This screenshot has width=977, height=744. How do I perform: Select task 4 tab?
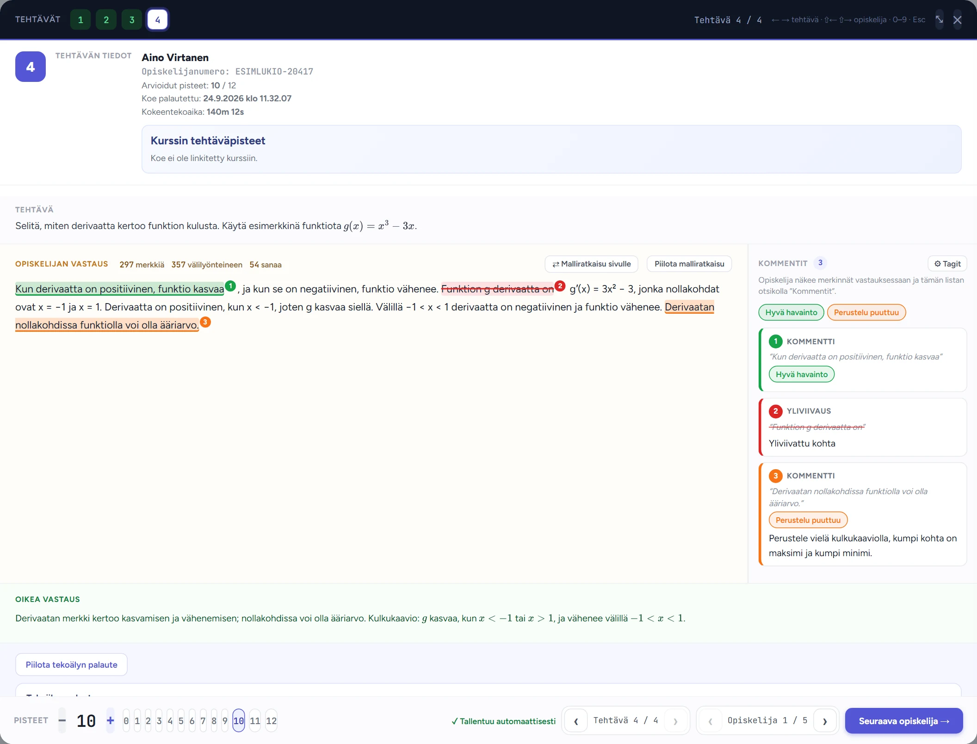tap(158, 20)
